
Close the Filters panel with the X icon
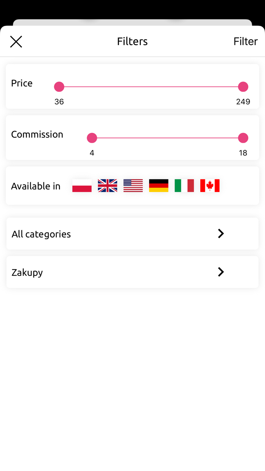pos(16,41)
